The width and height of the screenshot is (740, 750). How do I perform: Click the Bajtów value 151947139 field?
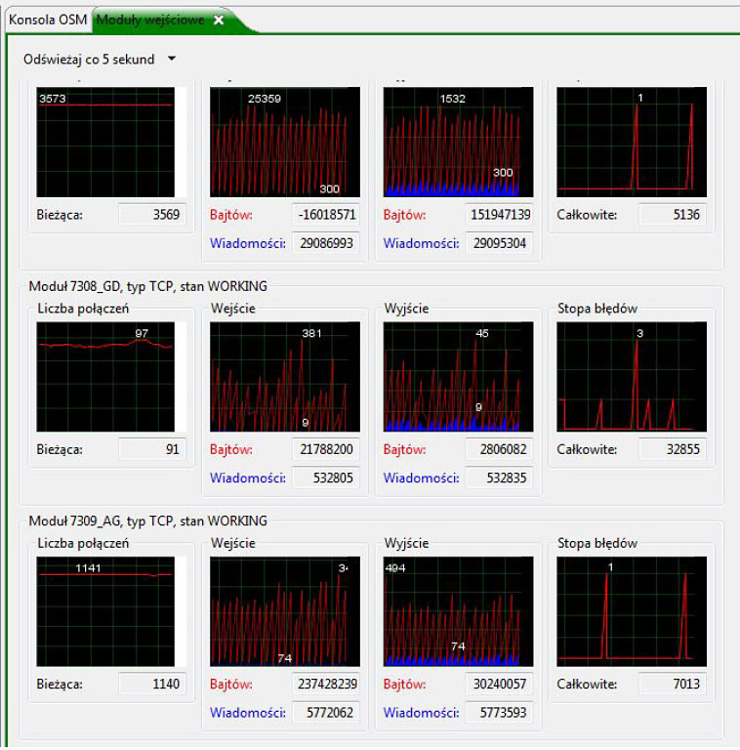[499, 214]
